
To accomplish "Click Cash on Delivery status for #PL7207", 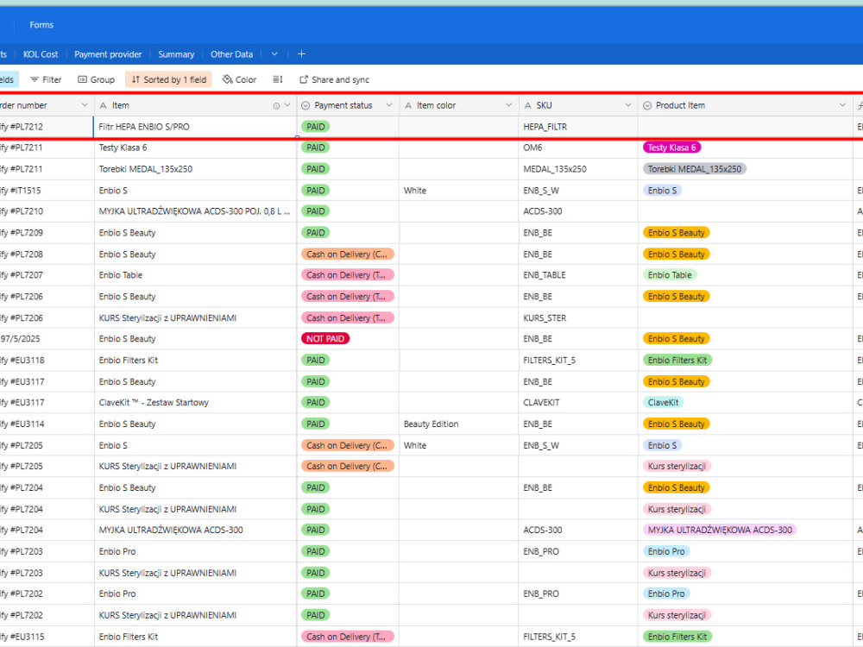I will (347, 275).
